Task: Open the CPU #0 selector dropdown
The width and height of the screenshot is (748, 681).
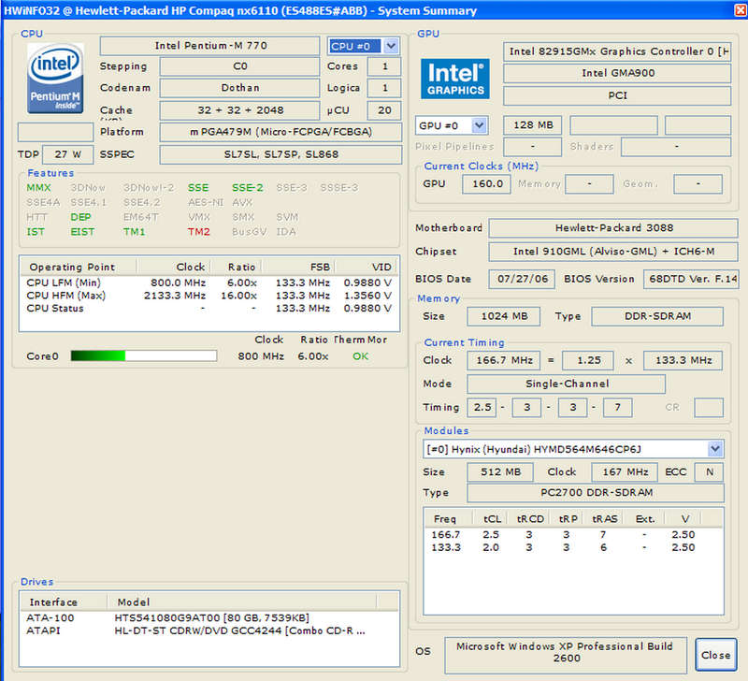Action: (x=391, y=46)
